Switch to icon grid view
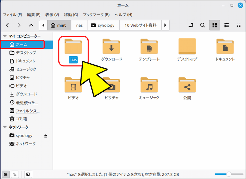Image resolution: width=246 pixels, height=179 pixels. 215,25
